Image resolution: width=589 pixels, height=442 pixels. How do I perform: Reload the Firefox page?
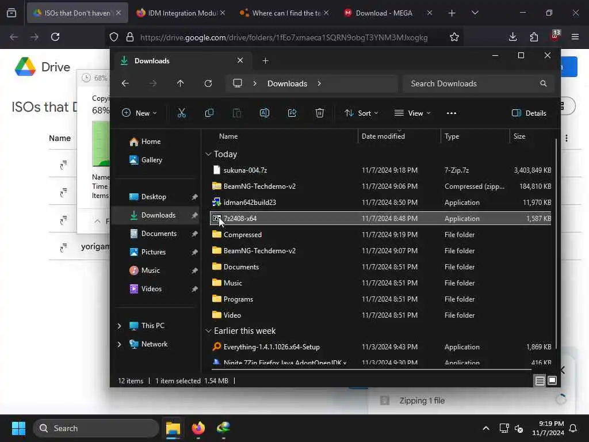coord(55,37)
